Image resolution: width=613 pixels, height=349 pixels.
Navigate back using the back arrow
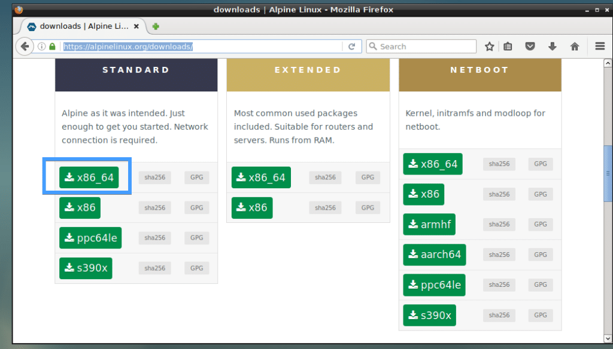(x=25, y=46)
